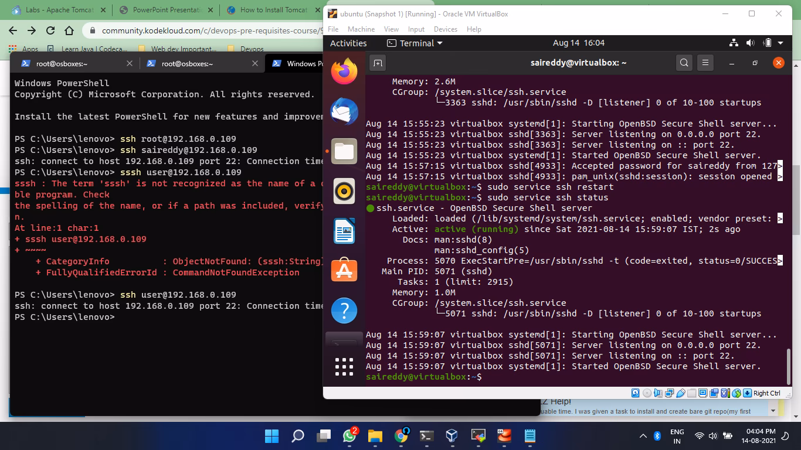The image size is (801, 450).
Task: Click the USB devices icon in VirtualBox status bar
Action: point(680,393)
